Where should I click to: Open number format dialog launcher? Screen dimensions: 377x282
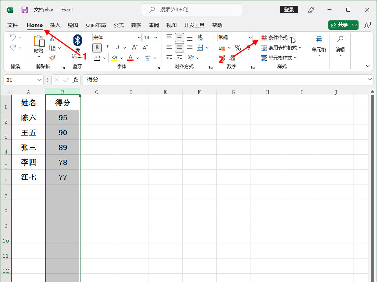[253, 67]
